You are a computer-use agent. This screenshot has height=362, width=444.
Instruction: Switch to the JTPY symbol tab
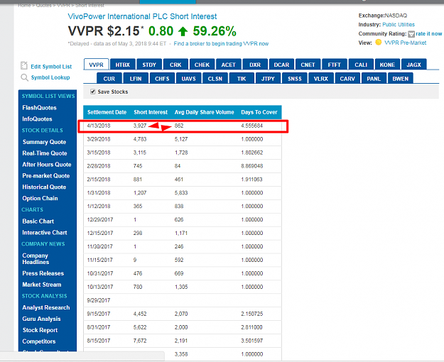pyautogui.click(x=268, y=78)
